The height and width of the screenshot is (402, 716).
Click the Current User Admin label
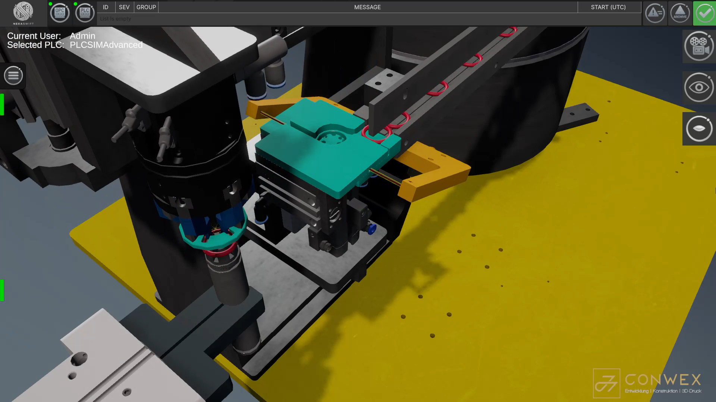(x=51, y=36)
